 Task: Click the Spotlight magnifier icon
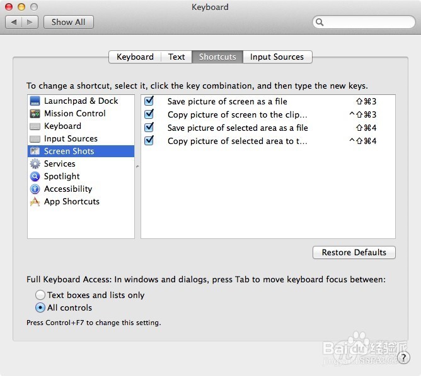[35, 176]
